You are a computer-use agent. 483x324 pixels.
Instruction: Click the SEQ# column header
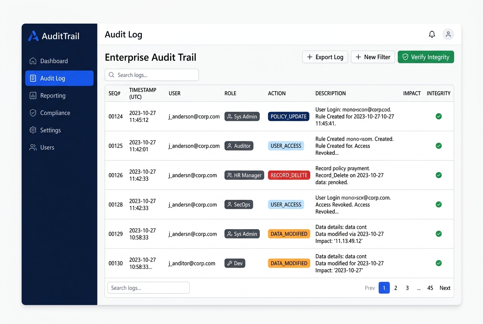pyautogui.click(x=115, y=93)
